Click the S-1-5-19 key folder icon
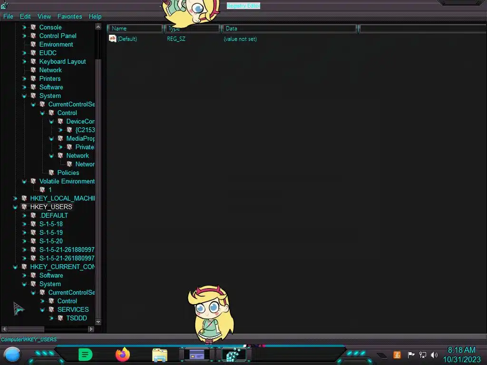The width and height of the screenshot is (487, 365). [x=33, y=232]
